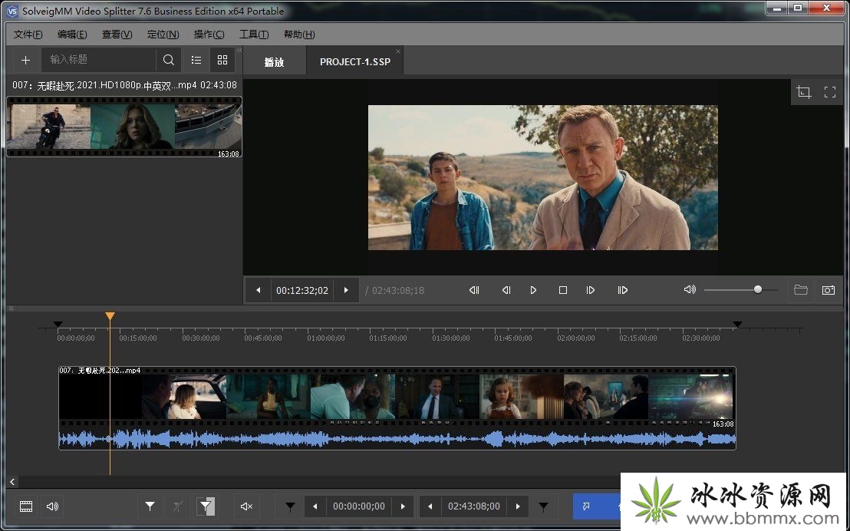Open the 查看(V) menu
Screen dimensions: 850x531
117,35
